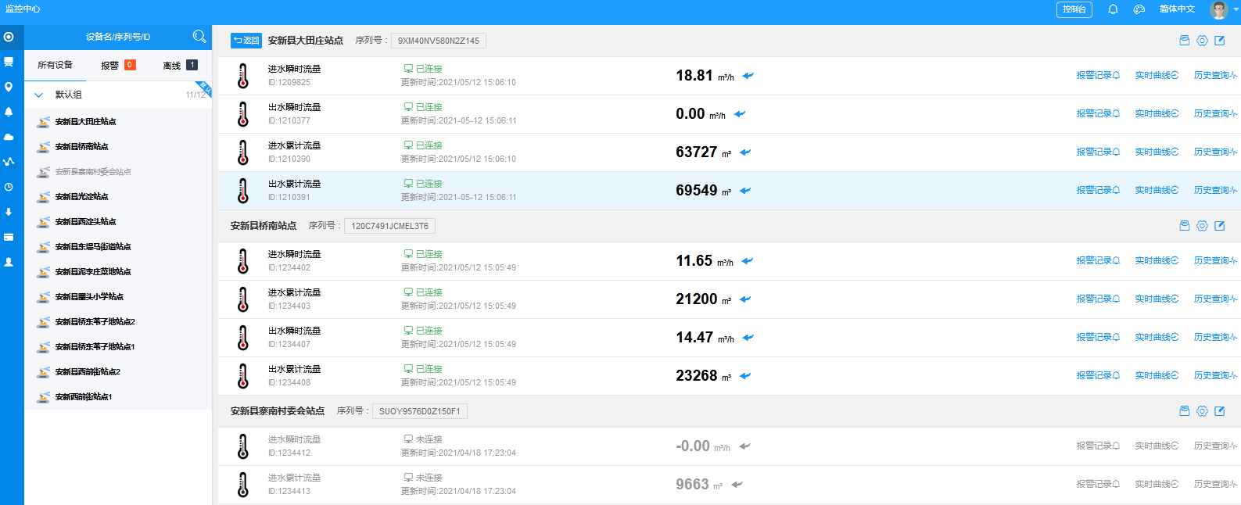This screenshot has width=1241, height=505.
Task: Click send arrow beside 18.81 m³/h value
Action: click(748, 76)
